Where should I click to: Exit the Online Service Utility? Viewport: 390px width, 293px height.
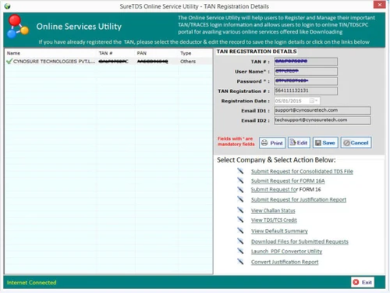[363, 282]
